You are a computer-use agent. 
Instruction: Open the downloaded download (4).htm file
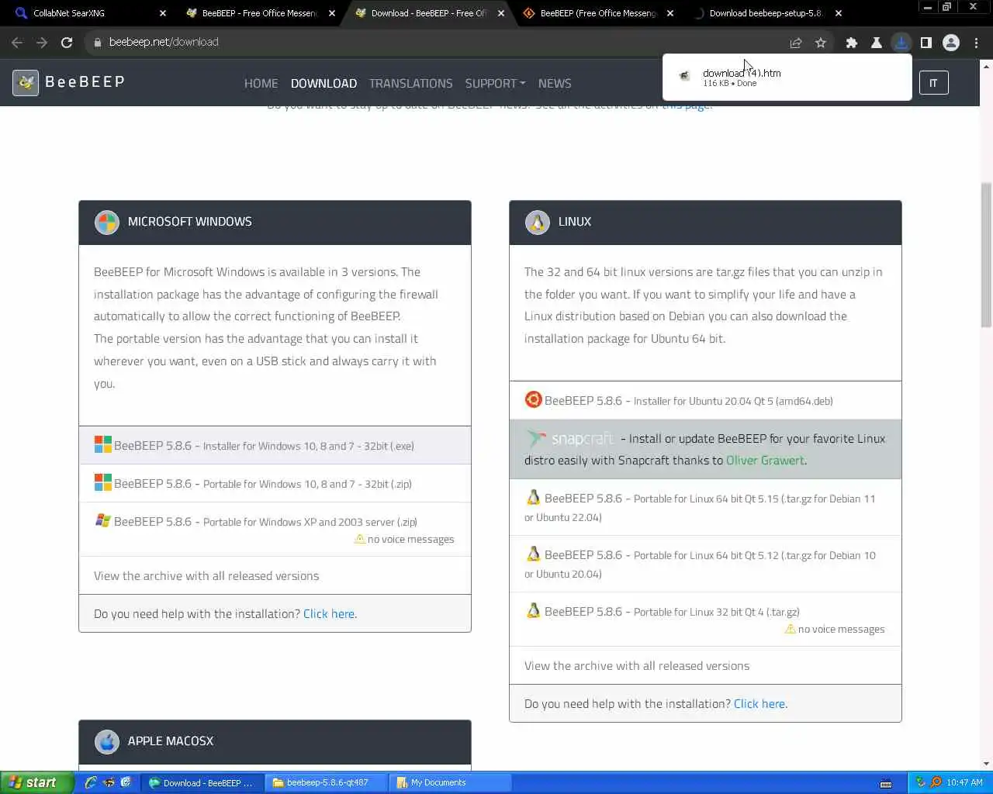(787, 77)
